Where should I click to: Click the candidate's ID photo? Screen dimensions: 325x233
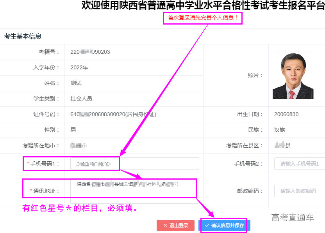[293, 76]
